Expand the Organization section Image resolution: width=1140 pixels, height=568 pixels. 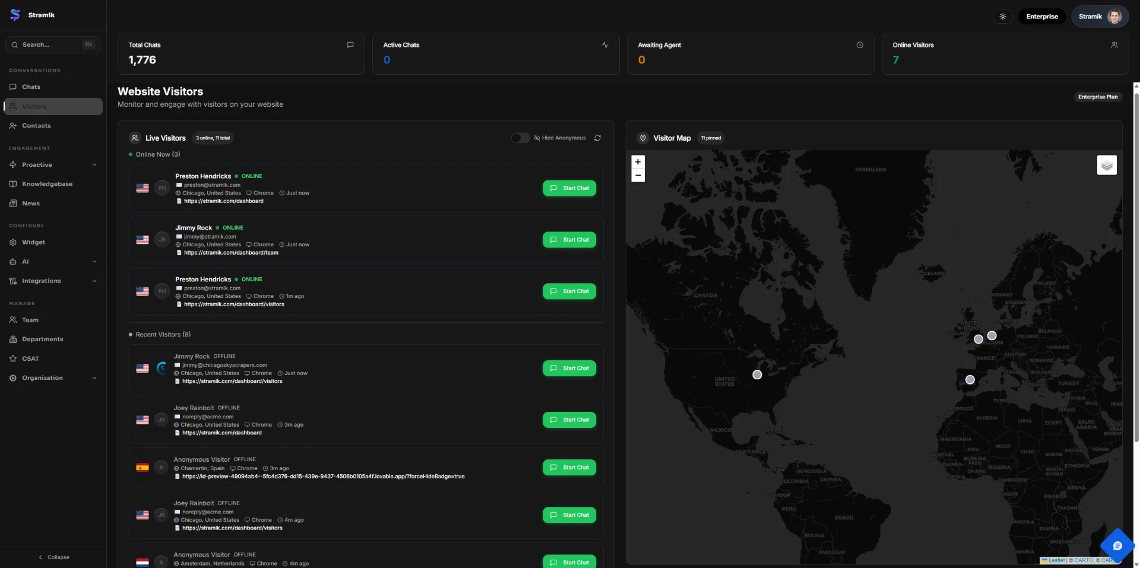point(95,377)
